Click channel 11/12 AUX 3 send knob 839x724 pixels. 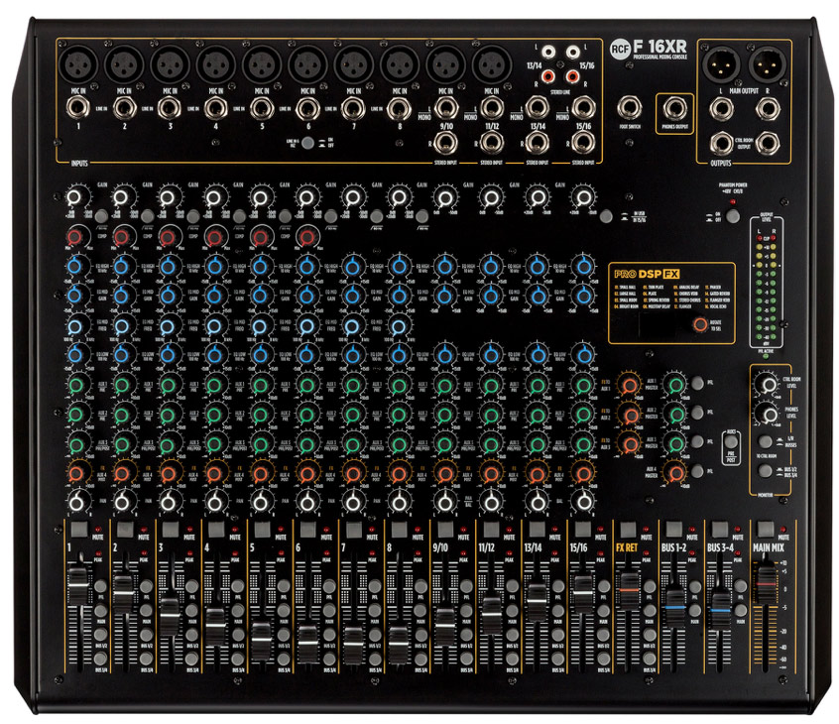click(491, 443)
